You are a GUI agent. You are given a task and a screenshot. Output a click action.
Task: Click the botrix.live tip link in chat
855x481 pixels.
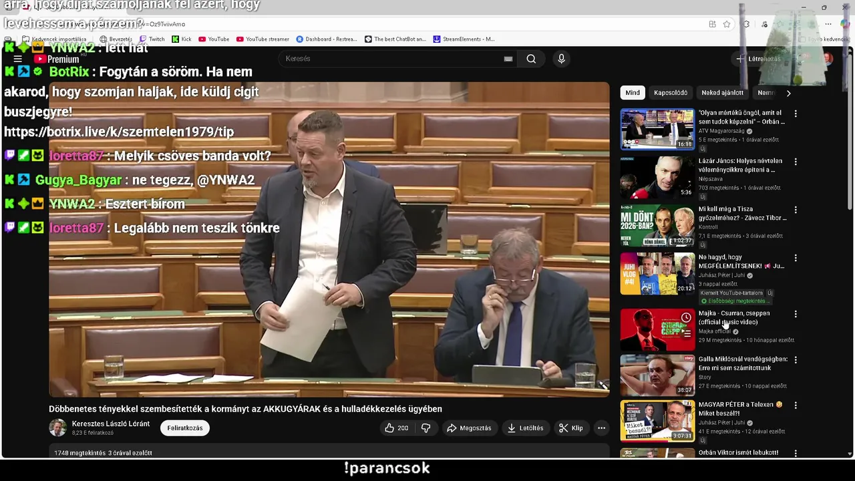coord(119,132)
